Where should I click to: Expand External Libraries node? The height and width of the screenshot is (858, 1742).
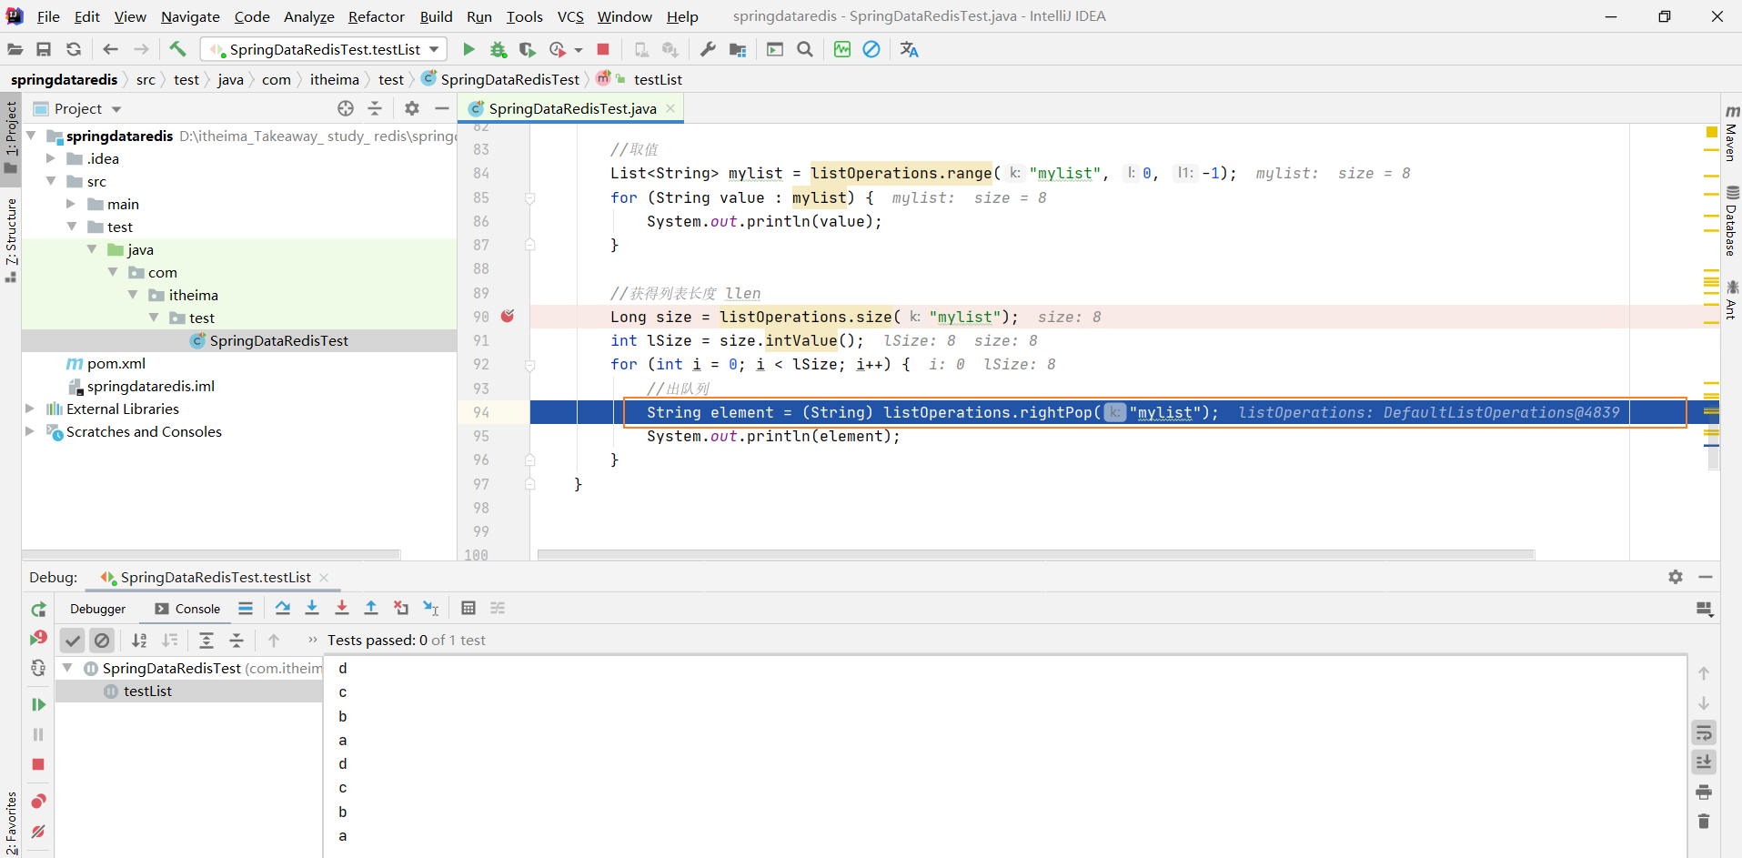tap(30, 409)
